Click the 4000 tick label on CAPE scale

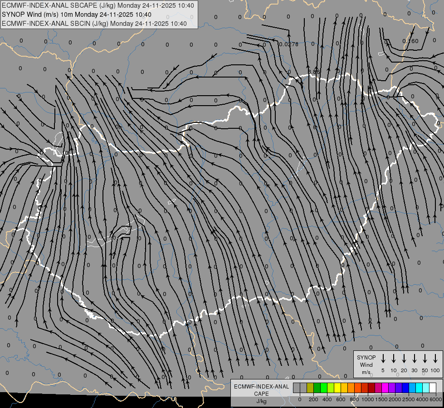point(422,399)
